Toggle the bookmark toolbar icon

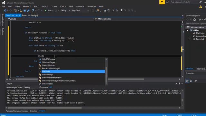coord(121,10)
